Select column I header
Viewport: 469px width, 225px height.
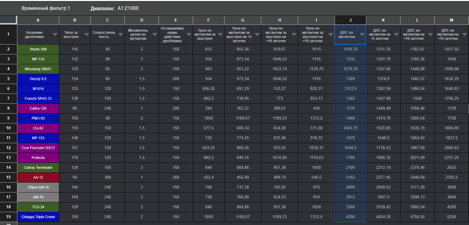pos(316,20)
